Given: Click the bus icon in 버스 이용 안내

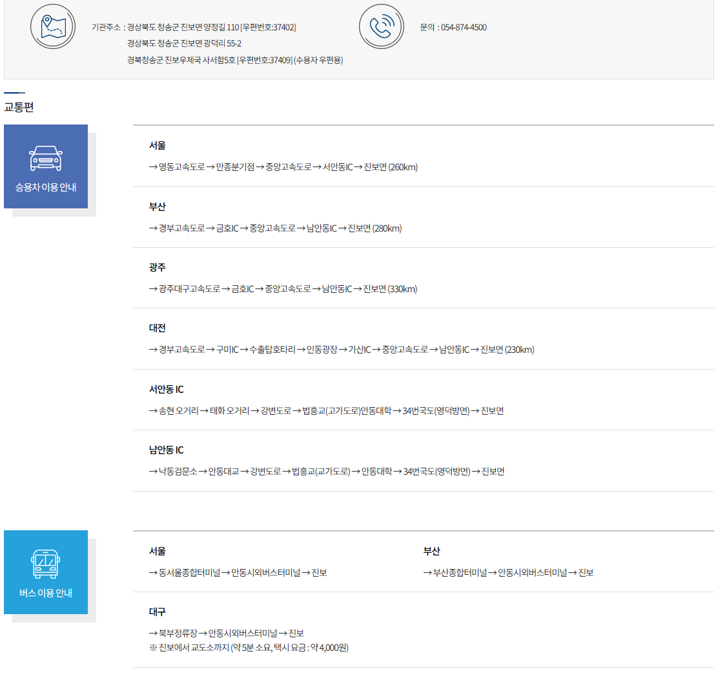Looking at the screenshot, I should pyautogui.click(x=45, y=564).
